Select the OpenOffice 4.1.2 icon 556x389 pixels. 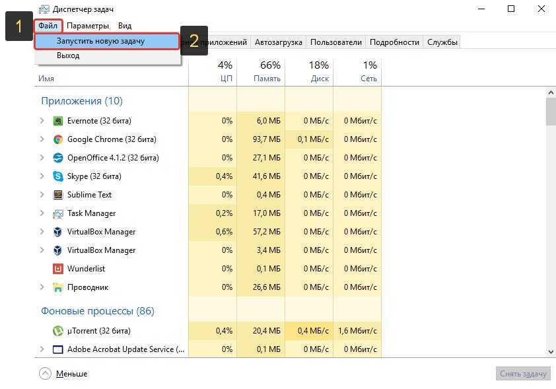click(x=58, y=158)
